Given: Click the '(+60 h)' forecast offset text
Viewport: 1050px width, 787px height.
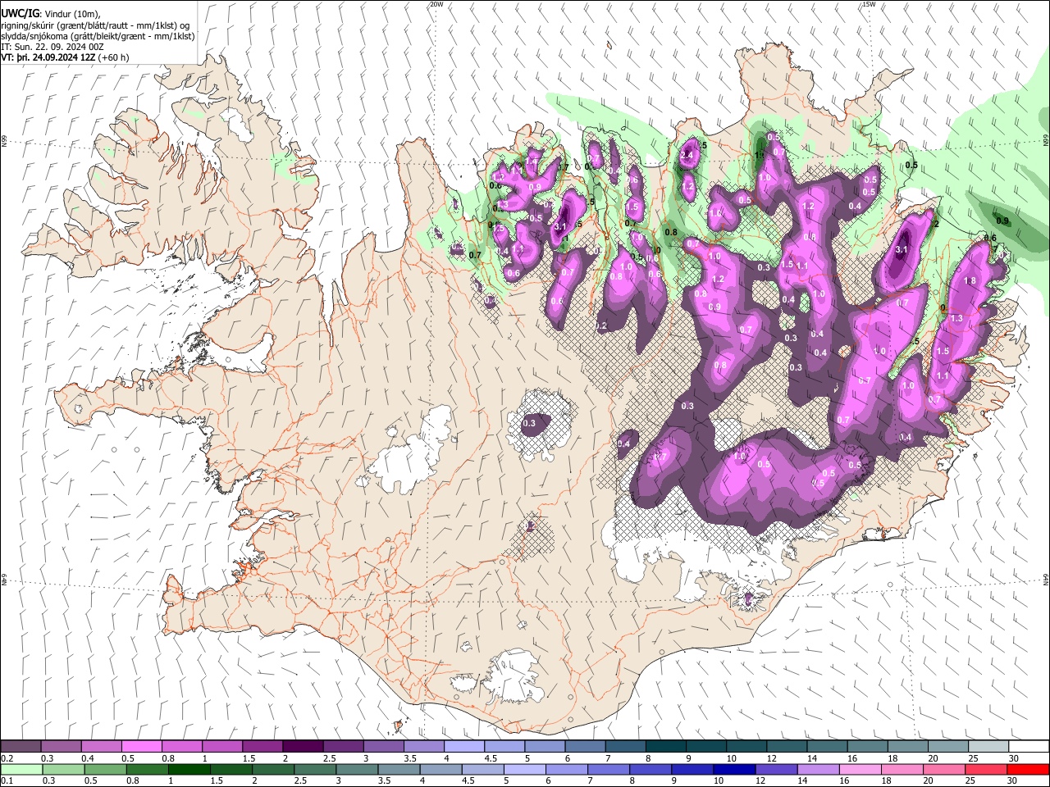Looking at the screenshot, I should [112, 58].
